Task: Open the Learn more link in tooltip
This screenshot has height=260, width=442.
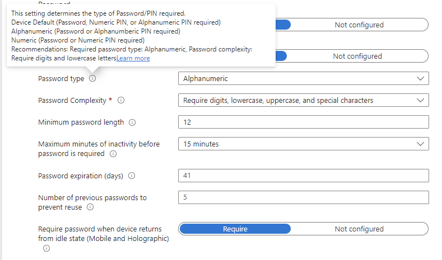Action: coord(133,58)
